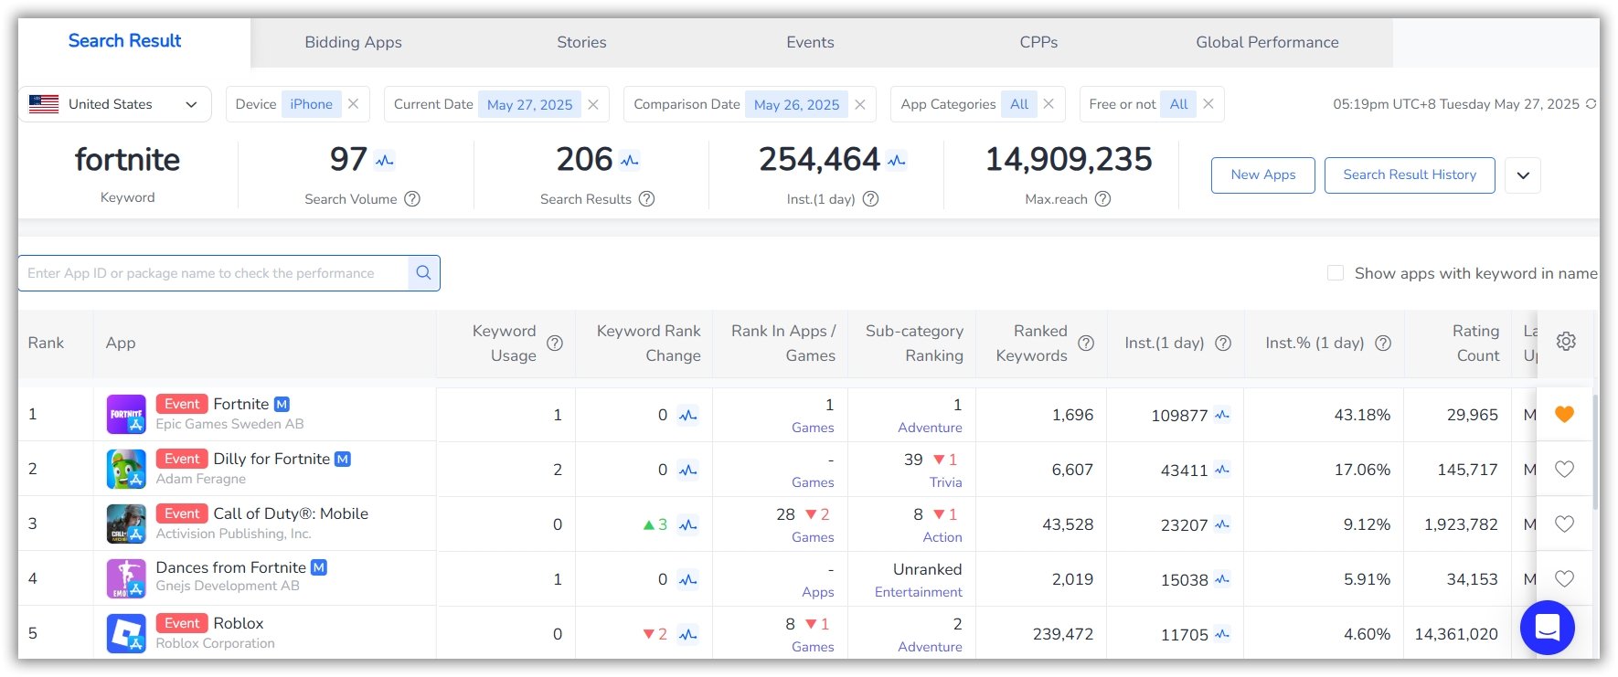Screen dimensions: 1618x677
Task: Click the New Apps button
Action: click(x=1263, y=175)
